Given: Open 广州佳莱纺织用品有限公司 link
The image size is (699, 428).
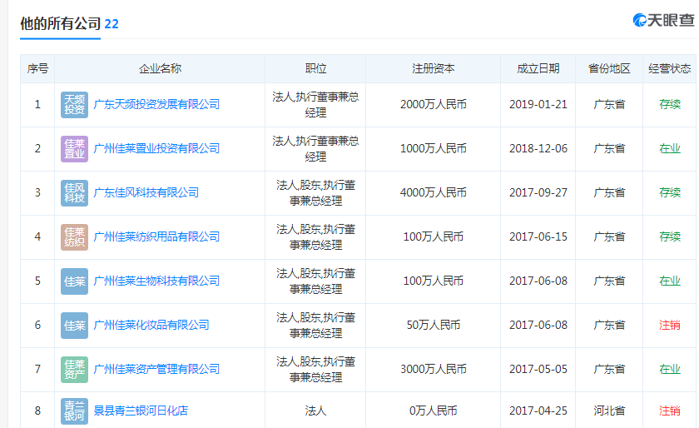Looking at the screenshot, I should click(156, 237).
